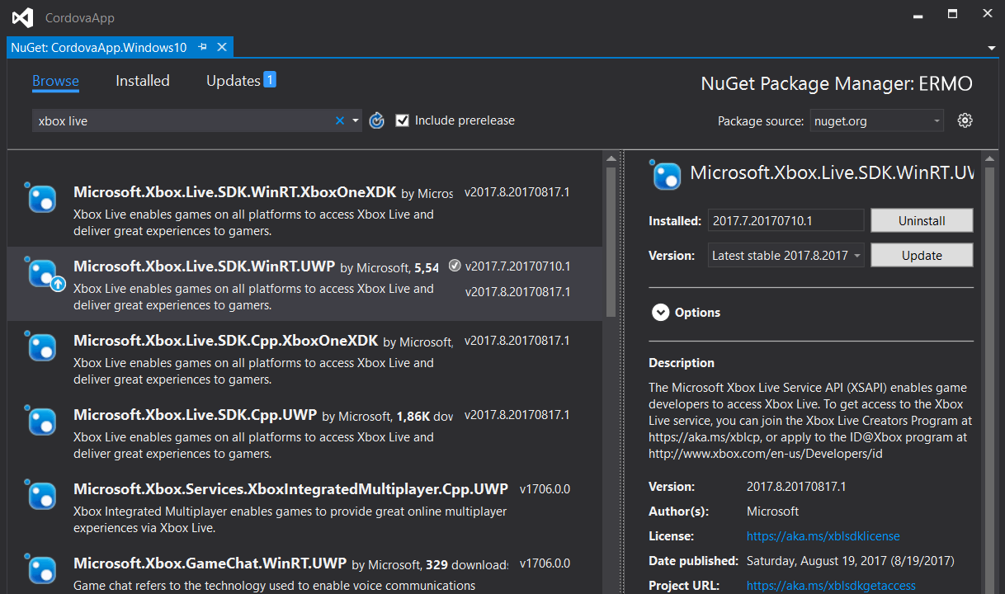Click the Microsoft.Xbox.Live.SDK.Cpp.UWP package icon
Viewport: 1005px width, 594px height.
click(x=40, y=421)
